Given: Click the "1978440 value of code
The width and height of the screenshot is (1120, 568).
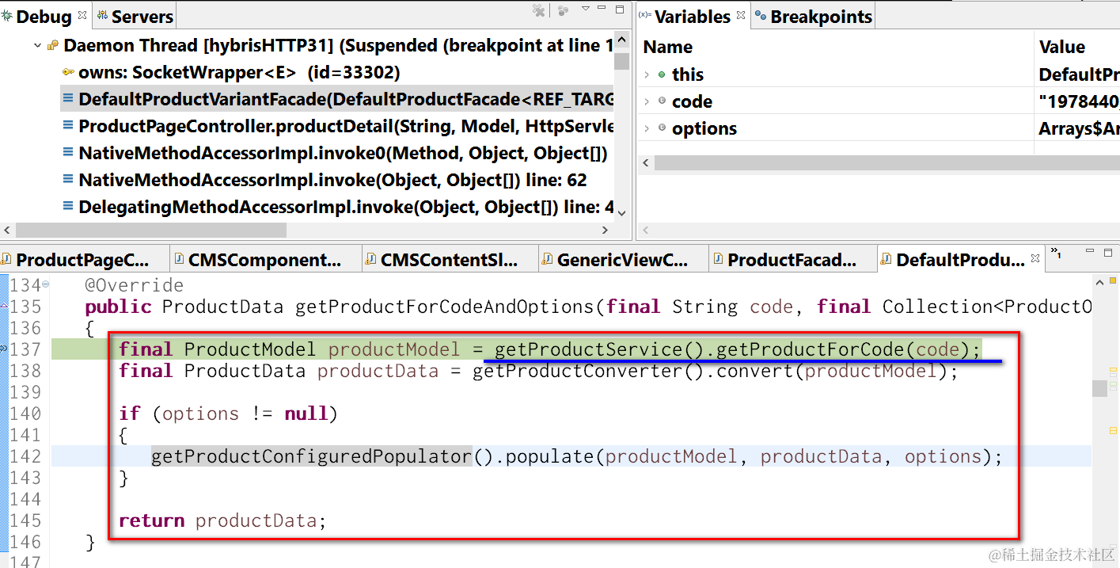Looking at the screenshot, I should (1079, 101).
